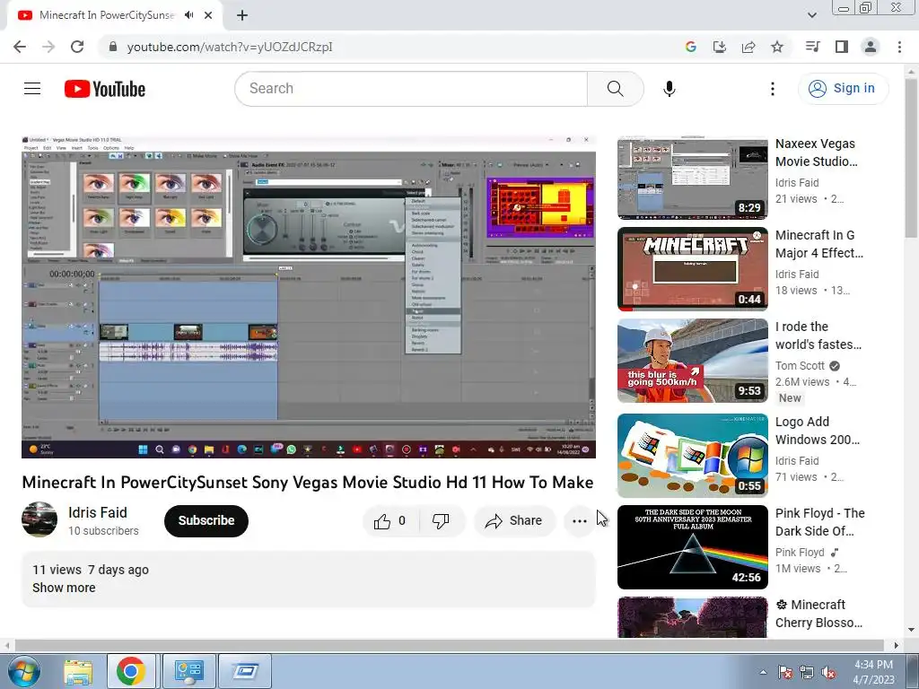The image size is (919, 689).
Task: Click the vertical page scrollbar
Action: coord(911,158)
